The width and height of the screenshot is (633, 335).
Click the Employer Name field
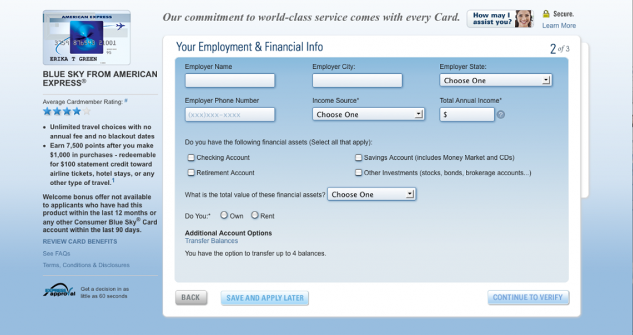(230, 80)
